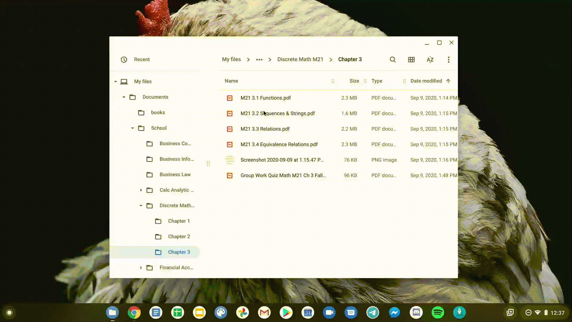Launch Spotify from the shelf
572x322 pixels.
(x=438, y=312)
